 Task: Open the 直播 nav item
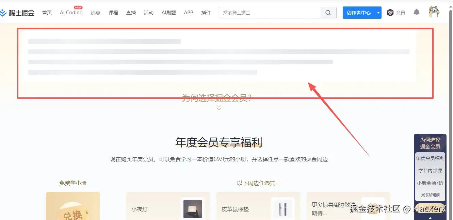click(131, 13)
